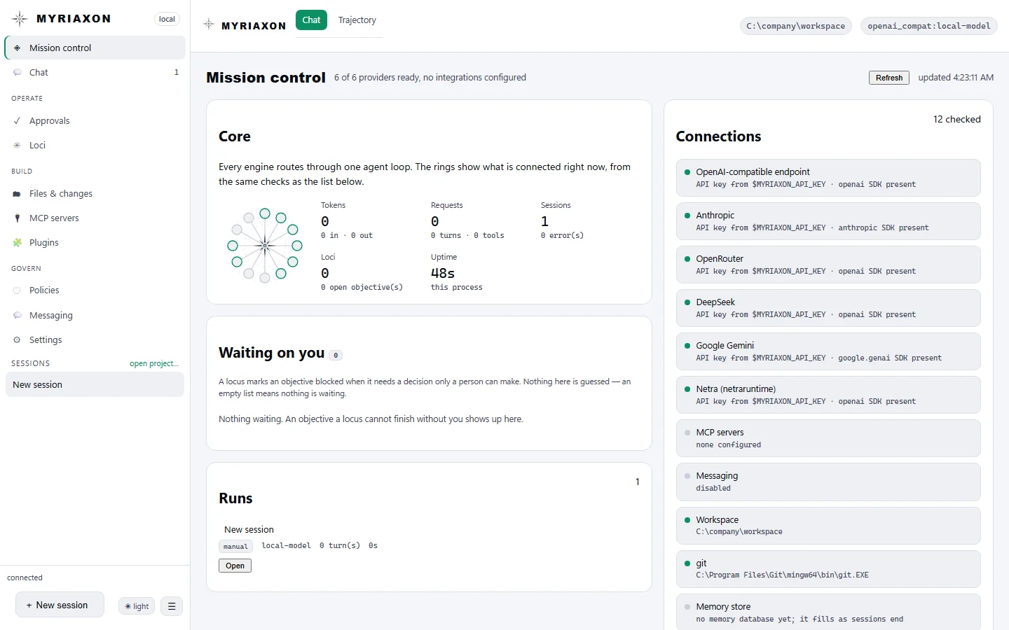Click the Myriaxon logo icon in sidebar
Screen dimensions: 1009x630
coord(20,19)
